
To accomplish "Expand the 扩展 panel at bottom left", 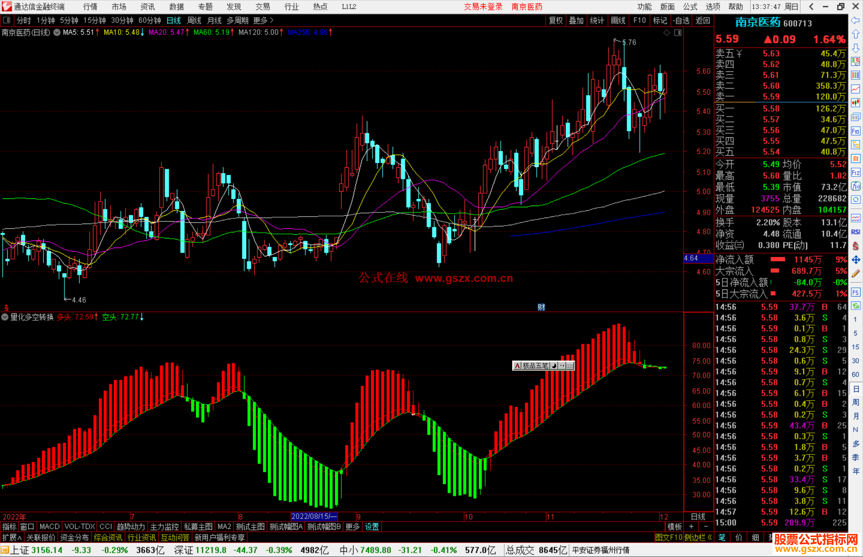I will pos(12,537).
